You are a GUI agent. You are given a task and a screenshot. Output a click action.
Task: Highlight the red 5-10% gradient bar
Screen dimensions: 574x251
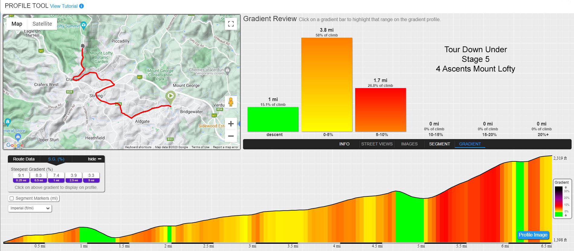coord(381,110)
